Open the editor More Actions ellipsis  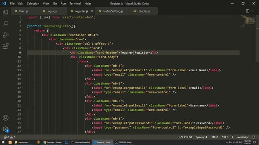[x=254, y=11]
